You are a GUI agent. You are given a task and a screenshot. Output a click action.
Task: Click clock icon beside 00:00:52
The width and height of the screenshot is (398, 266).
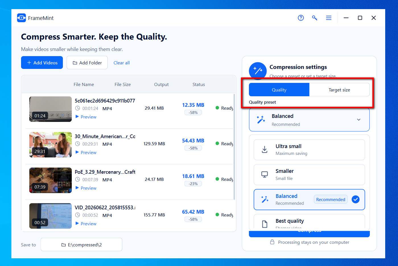77,215
